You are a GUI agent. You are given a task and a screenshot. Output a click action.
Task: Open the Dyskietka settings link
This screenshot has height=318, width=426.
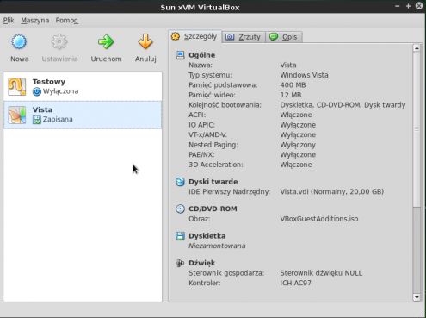[x=207, y=236]
